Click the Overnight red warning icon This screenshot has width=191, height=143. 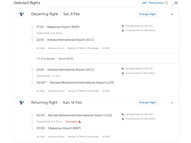pos(79,122)
